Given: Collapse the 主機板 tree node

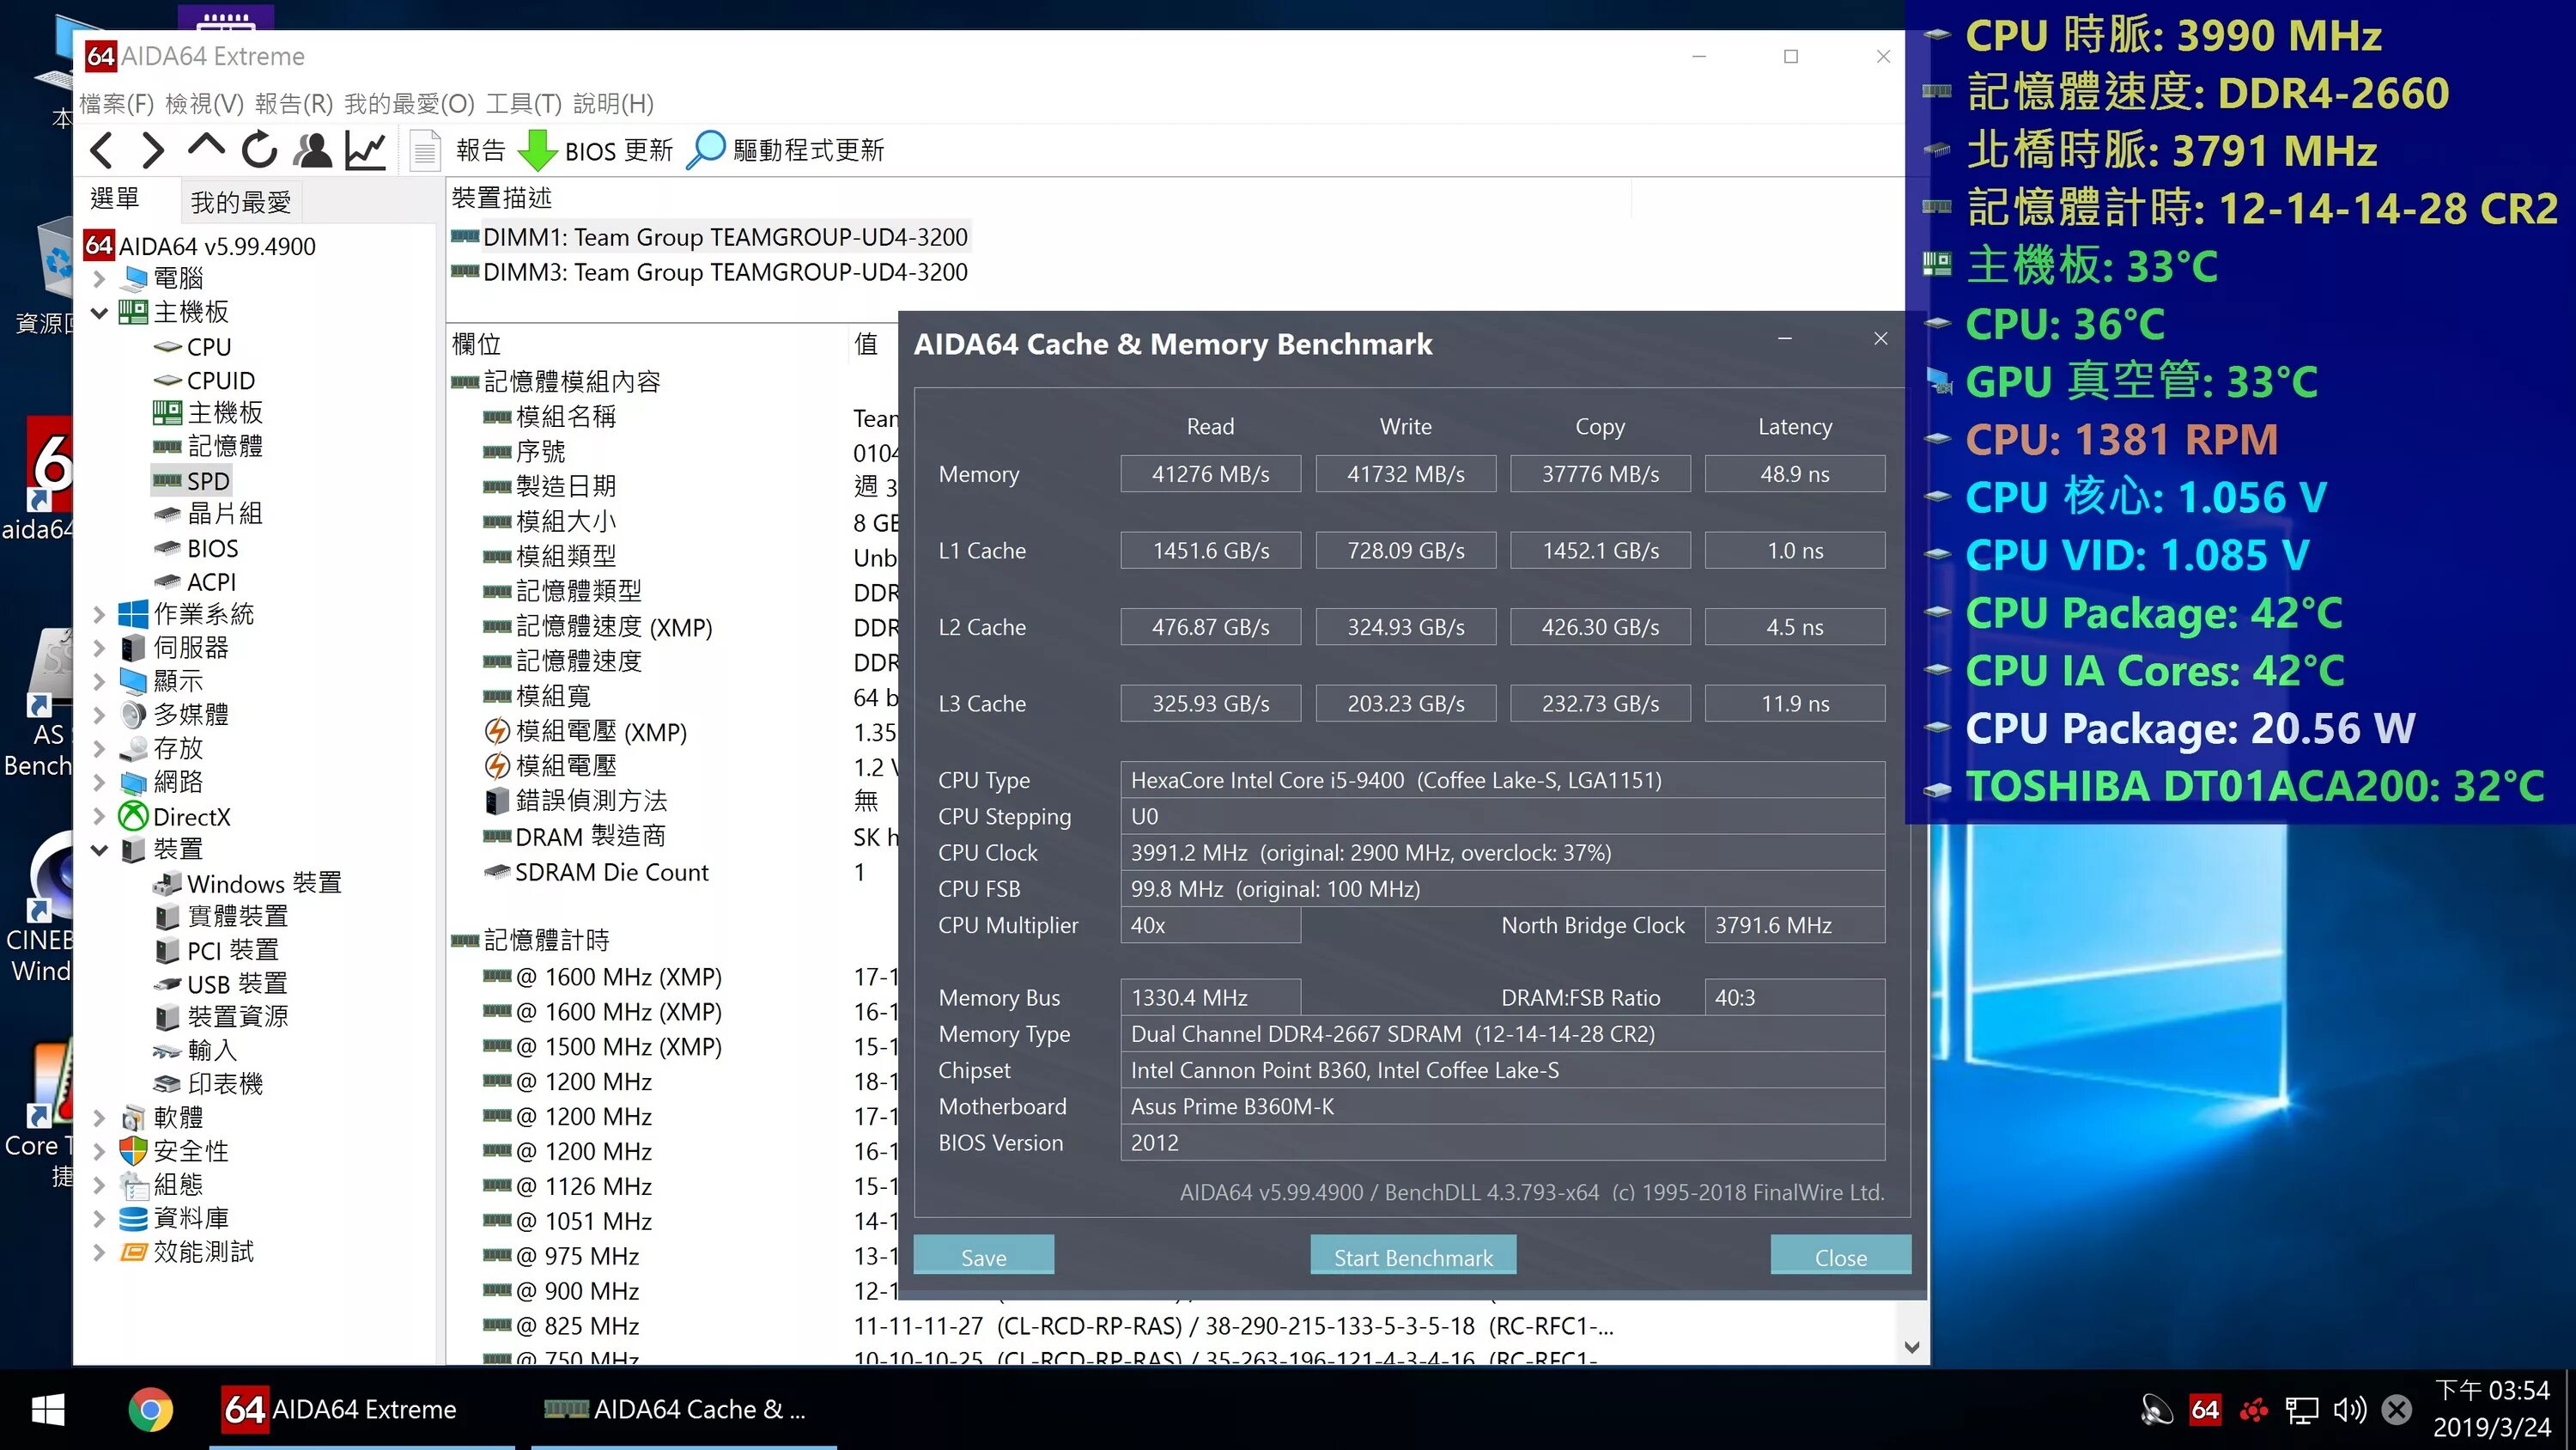Looking at the screenshot, I should point(99,314).
